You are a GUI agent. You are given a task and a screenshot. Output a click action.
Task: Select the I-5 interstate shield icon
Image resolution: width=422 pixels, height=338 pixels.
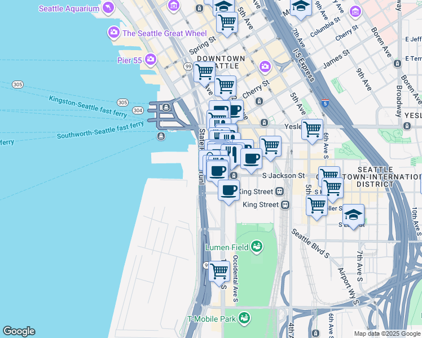[x=325, y=103]
